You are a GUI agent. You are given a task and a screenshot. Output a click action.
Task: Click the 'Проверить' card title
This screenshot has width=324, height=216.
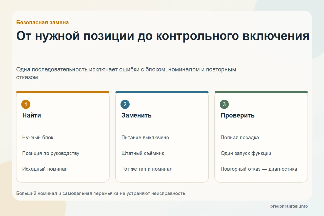pos(238,115)
